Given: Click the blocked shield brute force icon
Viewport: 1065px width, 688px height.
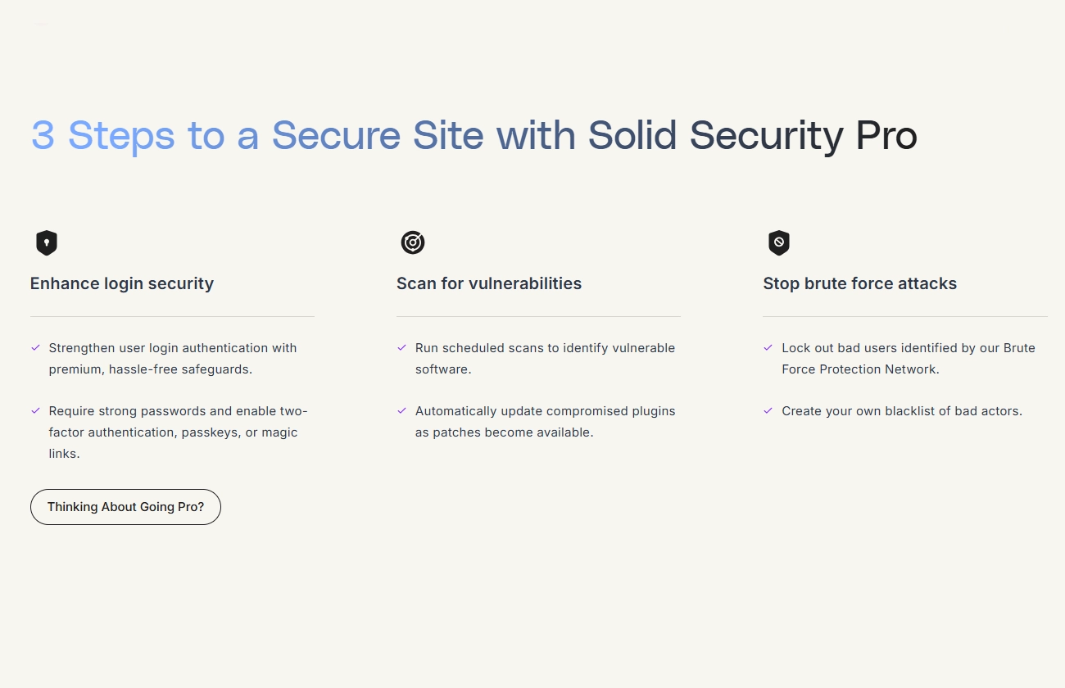Looking at the screenshot, I should [x=779, y=242].
